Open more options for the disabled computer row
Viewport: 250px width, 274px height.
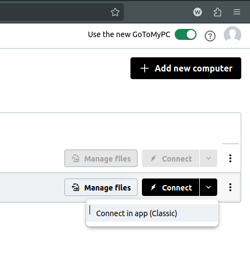(230, 158)
